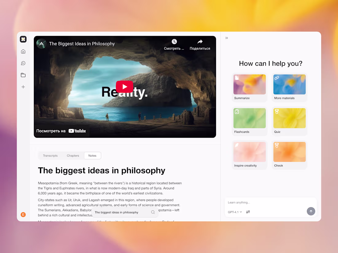The image size is (338, 253).
Task: Switch to the Transcripts tab
Action: [50, 155]
